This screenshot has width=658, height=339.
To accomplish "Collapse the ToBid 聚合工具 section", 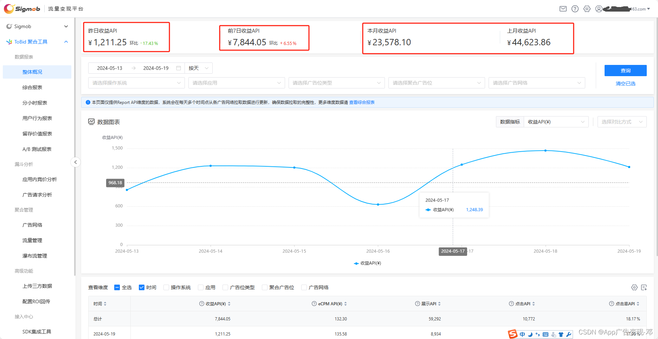I will (37, 42).
